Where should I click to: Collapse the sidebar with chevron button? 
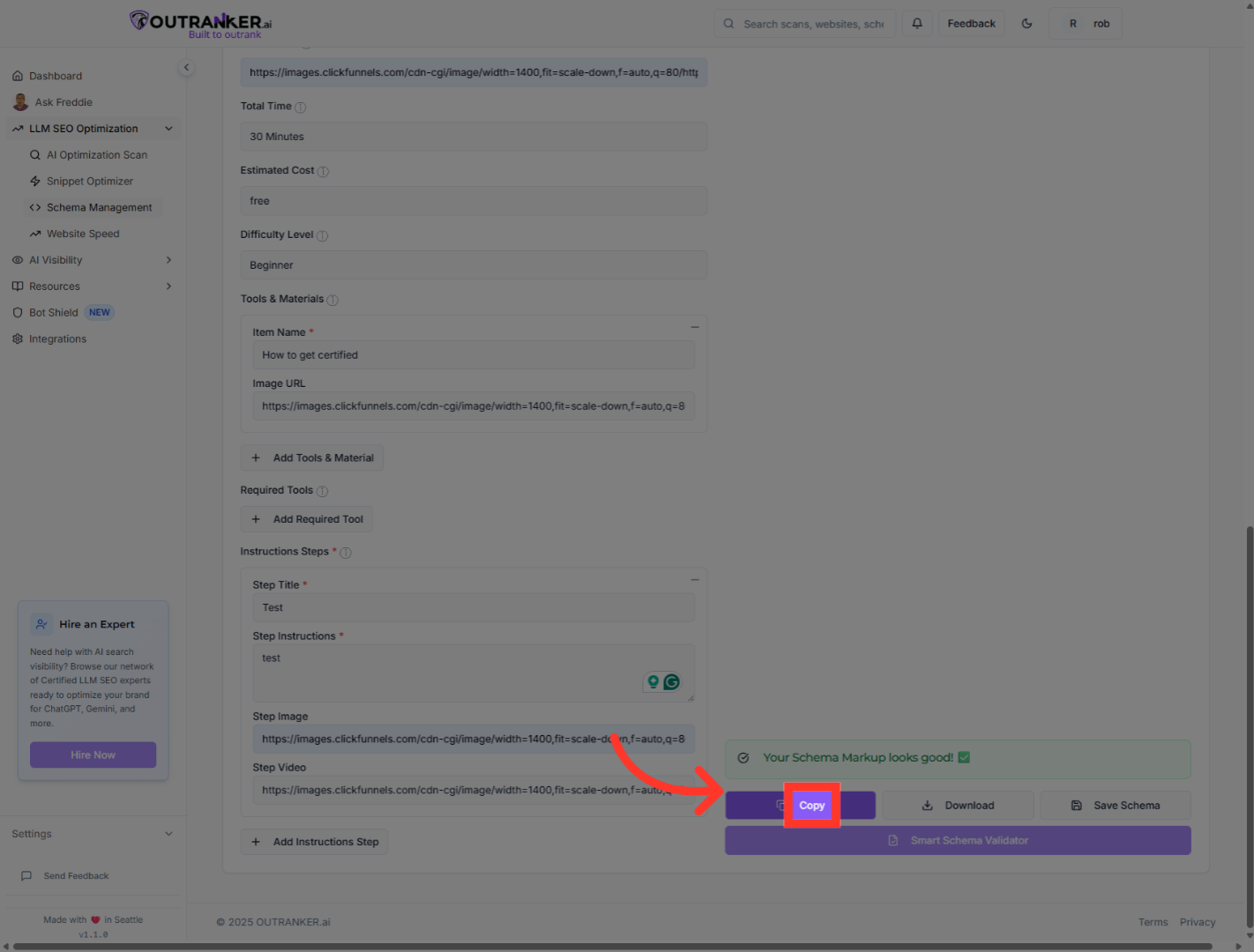[x=186, y=68]
